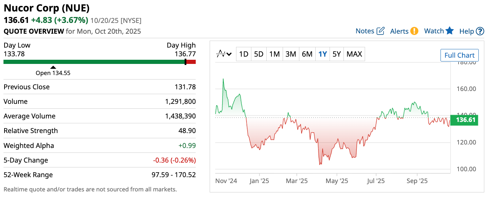The image size is (493, 198).
Task: Click the Day Low/High range bar
Action: [x=99, y=62]
